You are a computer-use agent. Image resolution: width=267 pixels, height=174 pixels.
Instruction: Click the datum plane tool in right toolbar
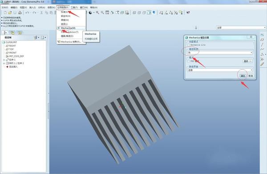point(262,40)
